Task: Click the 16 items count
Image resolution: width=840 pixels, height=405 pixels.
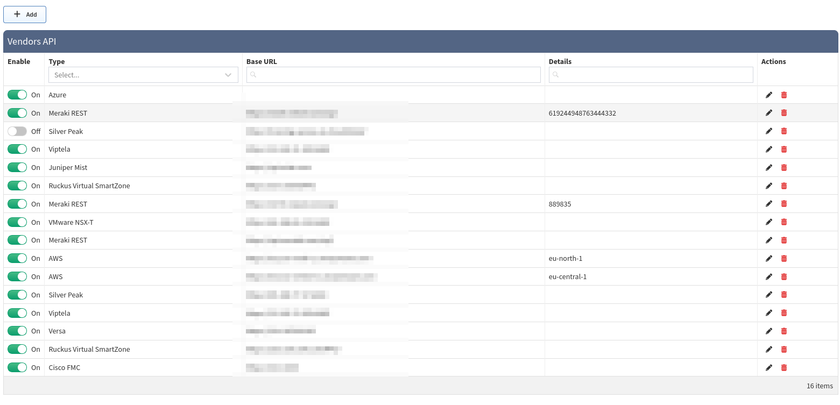Action: pyautogui.click(x=820, y=386)
